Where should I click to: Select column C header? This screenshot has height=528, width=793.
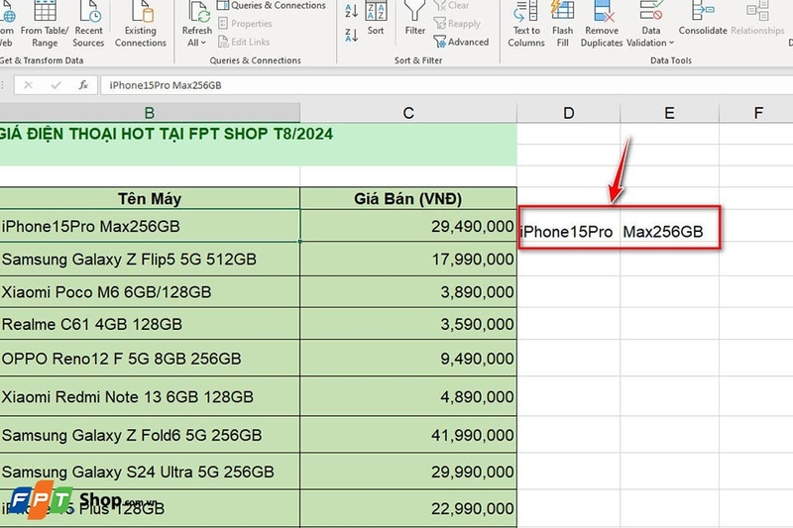click(x=408, y=113)
